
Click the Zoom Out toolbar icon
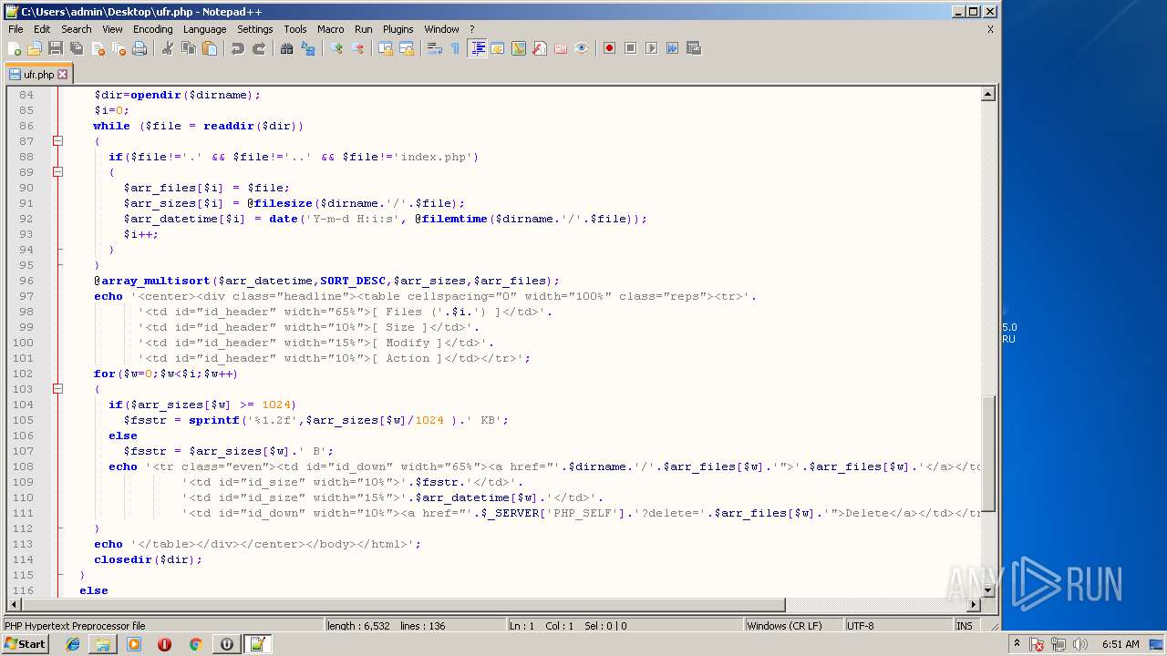point(357,48)
